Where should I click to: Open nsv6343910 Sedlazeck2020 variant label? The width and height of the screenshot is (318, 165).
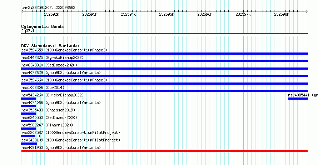point(49,65)
